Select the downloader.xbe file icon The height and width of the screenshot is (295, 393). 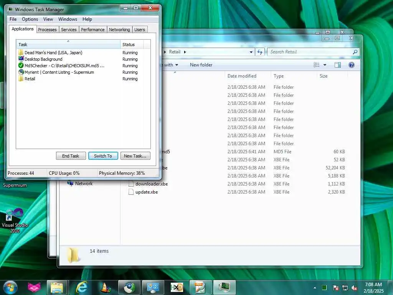point(131,184)
